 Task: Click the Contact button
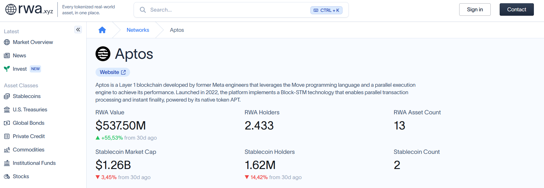pyautogui.click(x=517, y=10)
